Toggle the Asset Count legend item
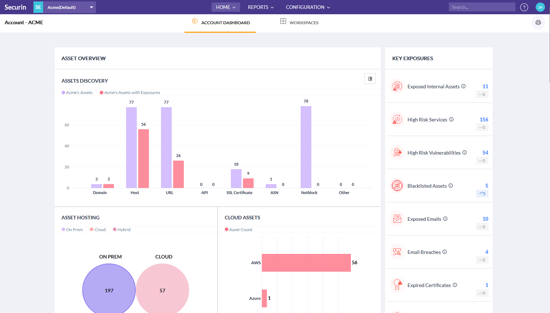The height and width of the screenshot is (313, 550). pyautogui.click(x=239, y=230)
